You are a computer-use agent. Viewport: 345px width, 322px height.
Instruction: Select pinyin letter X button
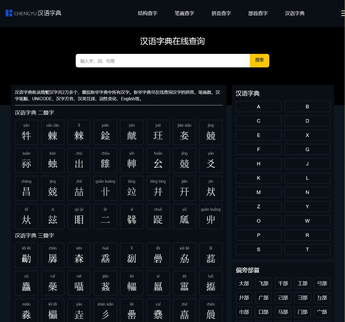tap(307, 135)
